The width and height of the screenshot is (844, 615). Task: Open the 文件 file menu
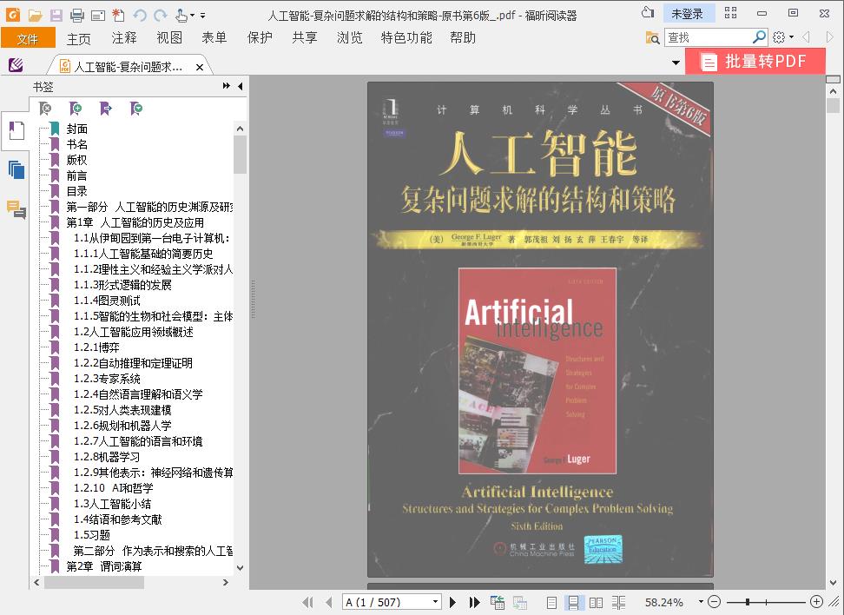[28, 38]
